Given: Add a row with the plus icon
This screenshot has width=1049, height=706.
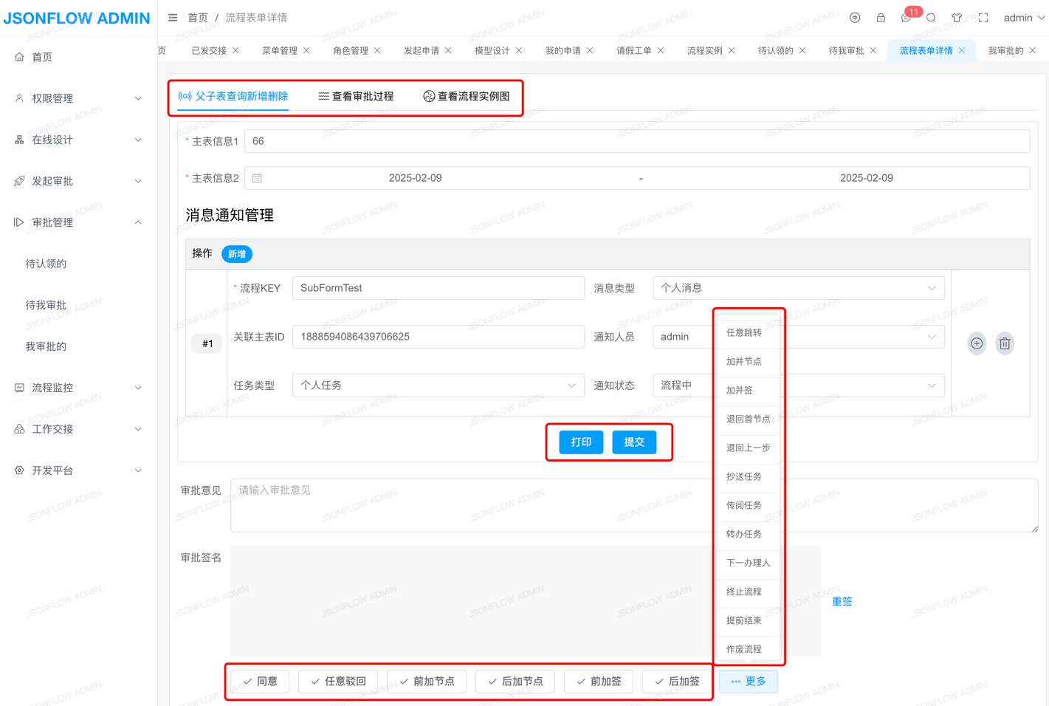Looking at the screenshot, I should 977,343.
